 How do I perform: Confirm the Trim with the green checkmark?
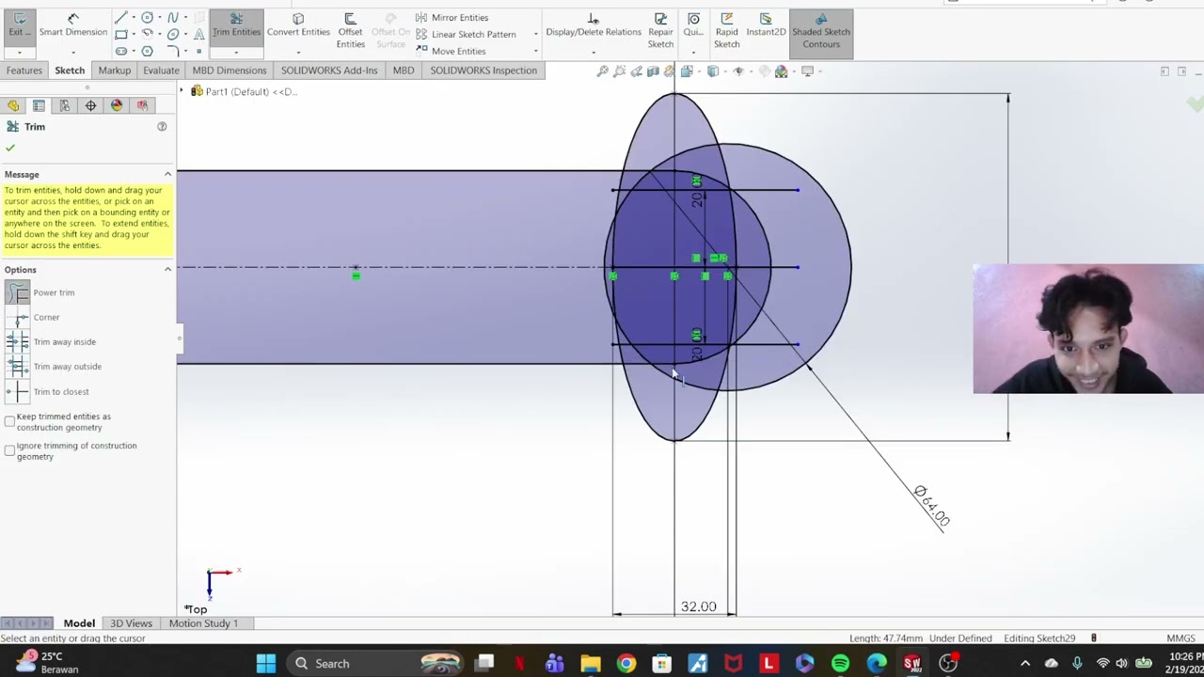click(x=10, y=148)
